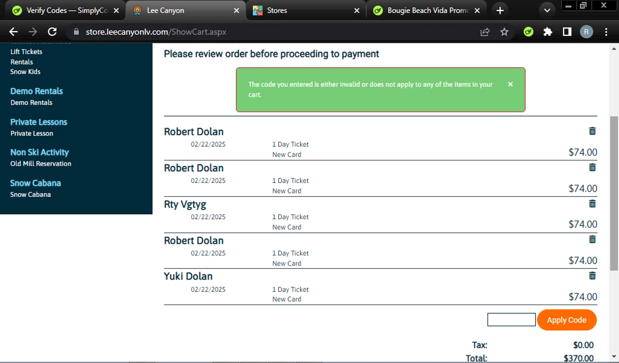Open Chrome's three-dot menu
619x363 pixels.
pyautogui.click(x=606, y=32)
